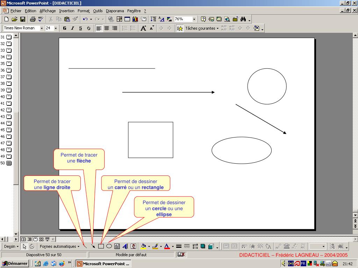358x268 pixels.
Task: Open 3D settings (cube icon)
Action: click(x=211, y=246)
